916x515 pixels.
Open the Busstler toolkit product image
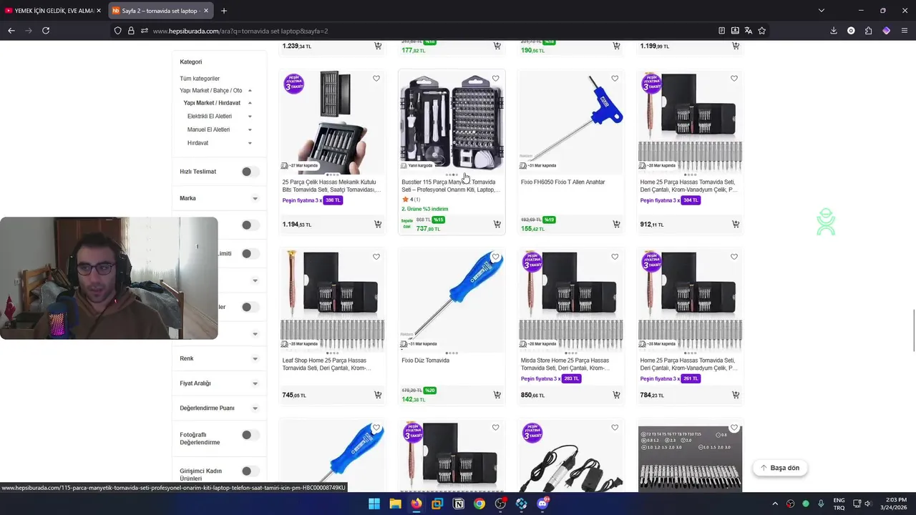(452, 122)
